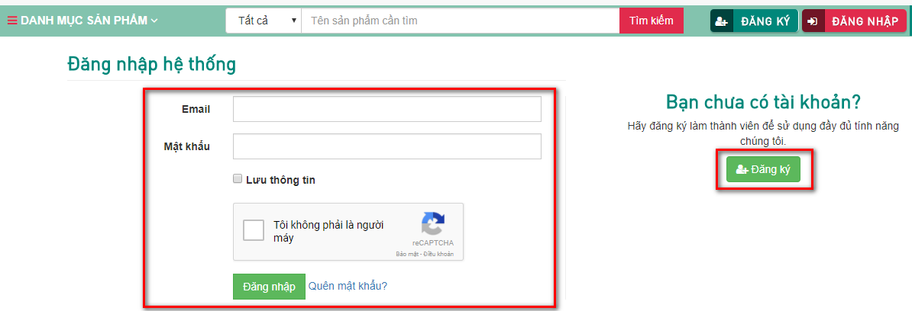
Task: Click the sign-in arrow icon on the ĐĂNG NHẬP header button
Action: (813, 21)
